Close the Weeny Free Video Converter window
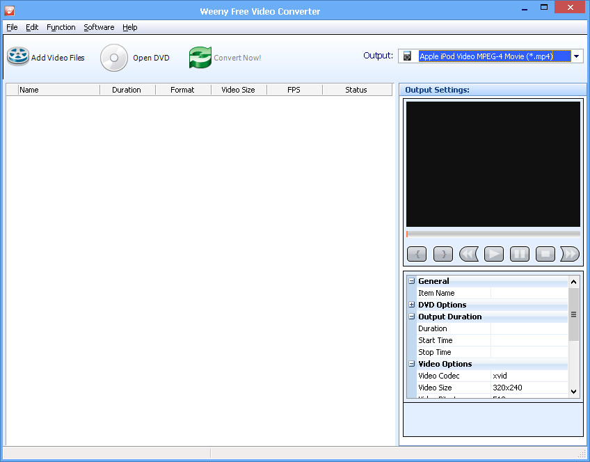 tap(570, 8)
